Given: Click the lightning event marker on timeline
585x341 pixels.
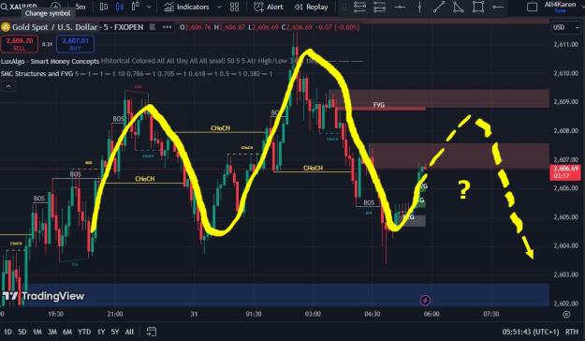Looking at the screenshot, I should tap(425, 300).
